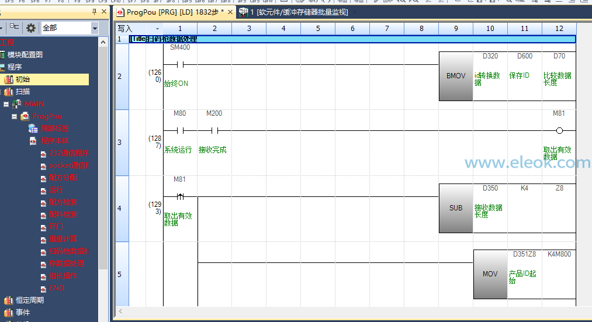Select 配料检索 program block

[x=63, y=214]
